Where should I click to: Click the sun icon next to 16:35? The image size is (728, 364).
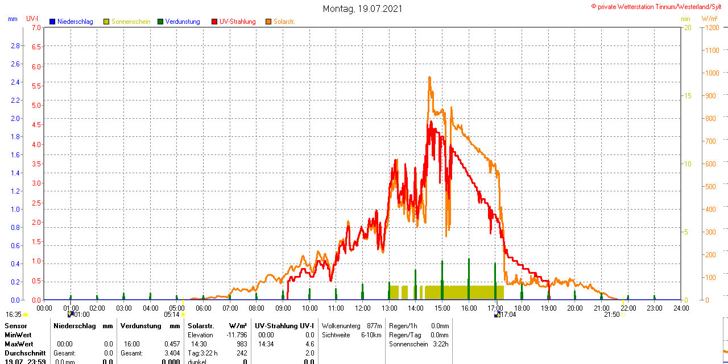point(25,315)
